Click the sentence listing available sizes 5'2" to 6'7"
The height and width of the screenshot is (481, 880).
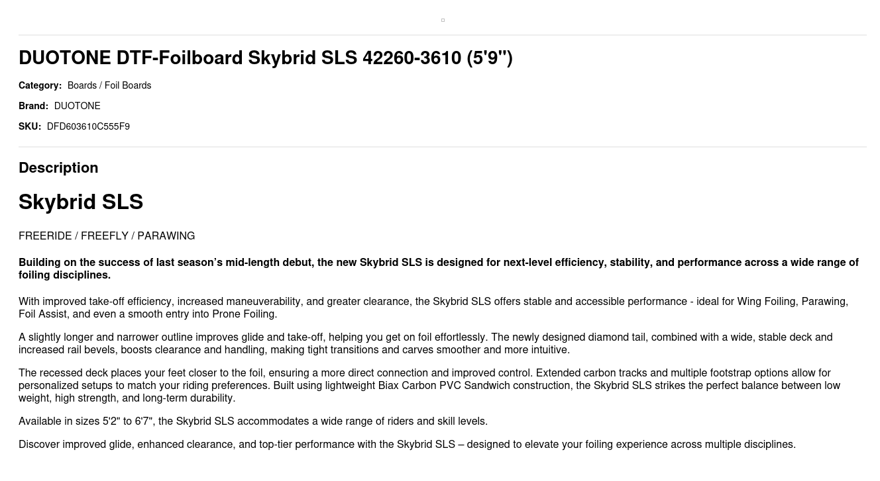[x=253, y=421]
